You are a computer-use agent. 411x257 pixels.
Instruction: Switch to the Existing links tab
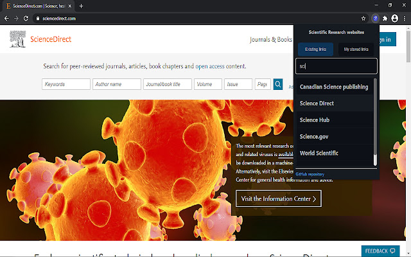click(x=315, y=49)
